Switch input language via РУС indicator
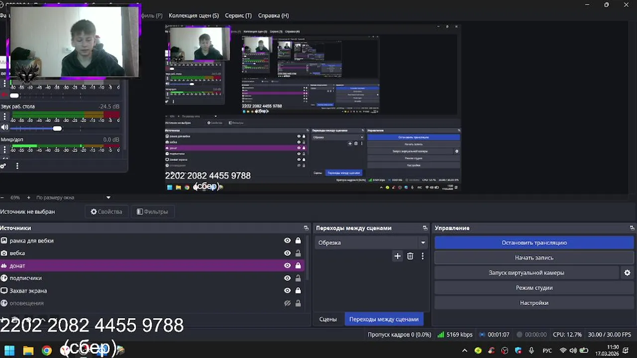Screen dimensions: 637x358 coord(547,351)
